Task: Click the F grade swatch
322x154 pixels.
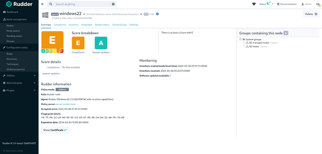Action: coord(62,51)
